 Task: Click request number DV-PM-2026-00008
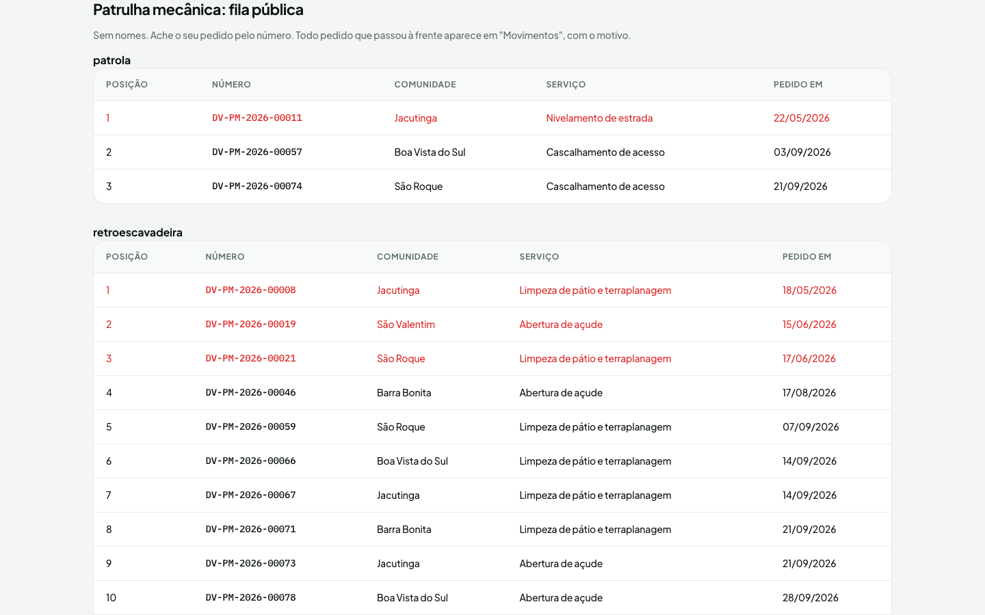click(x=251, y=290)
